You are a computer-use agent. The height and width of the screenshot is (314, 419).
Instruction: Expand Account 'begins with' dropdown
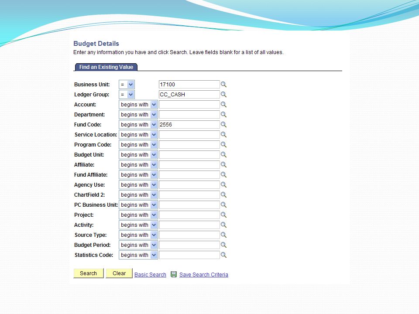coord(138,104)
